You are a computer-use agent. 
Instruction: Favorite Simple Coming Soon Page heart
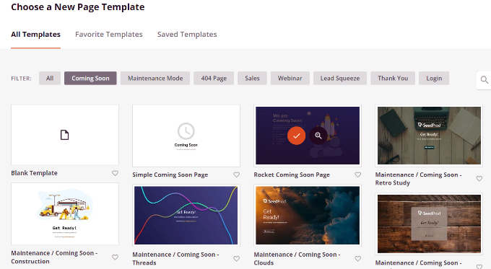[x=236, y=175]
